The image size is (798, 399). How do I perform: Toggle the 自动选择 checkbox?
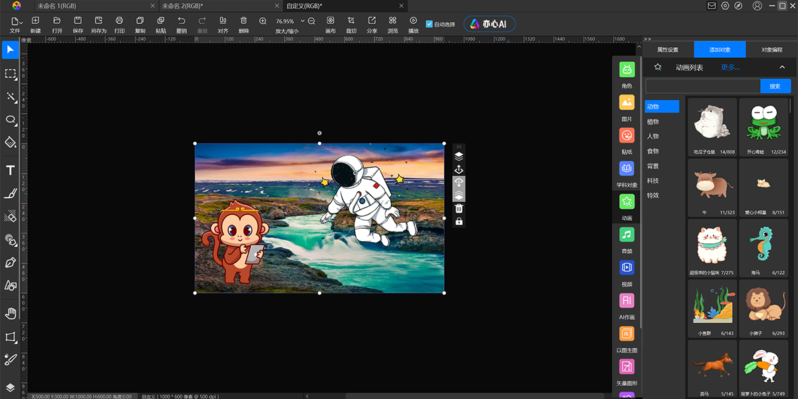[429, 24]
